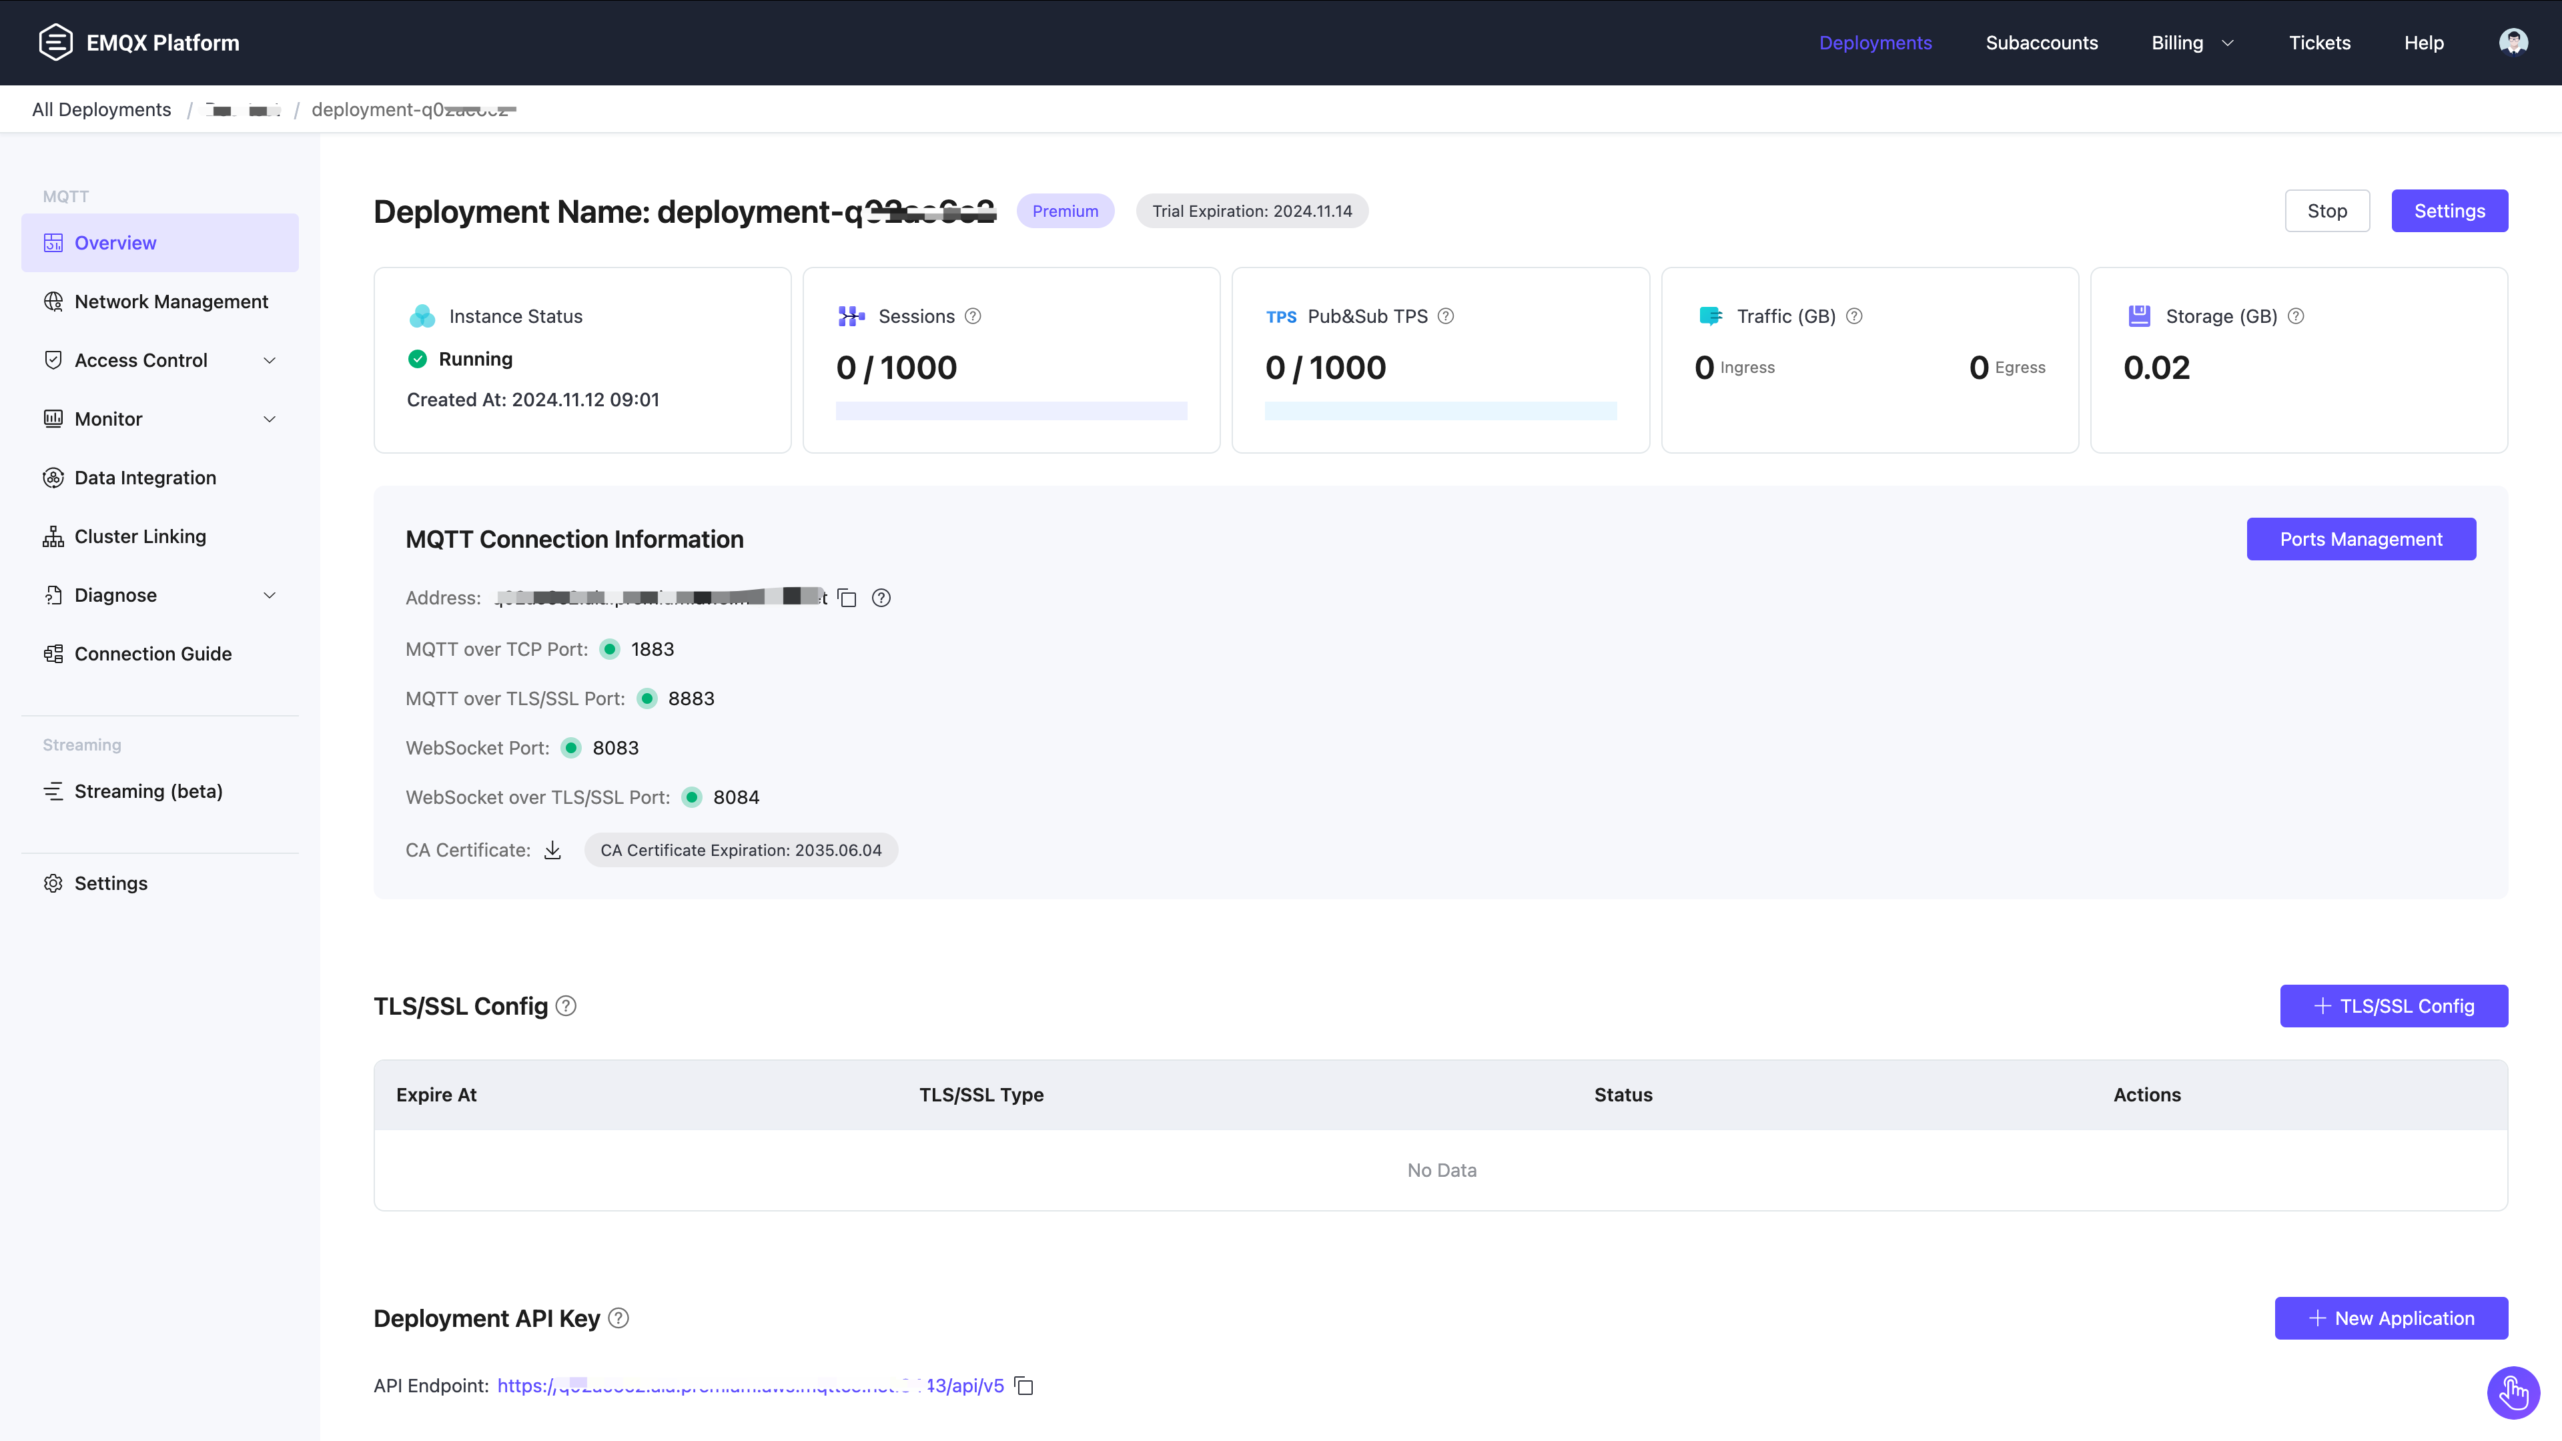Click the blue Settings button
Viewport: 2562px width, 1441px height.
point(2450,211)
